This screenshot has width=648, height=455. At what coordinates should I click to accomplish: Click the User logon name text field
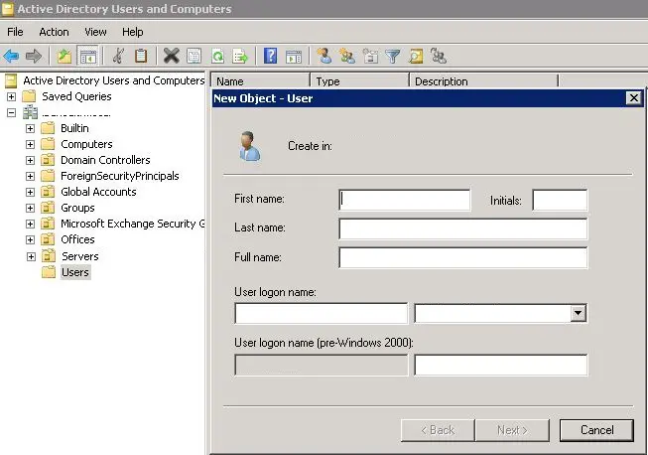coord(322,313)
